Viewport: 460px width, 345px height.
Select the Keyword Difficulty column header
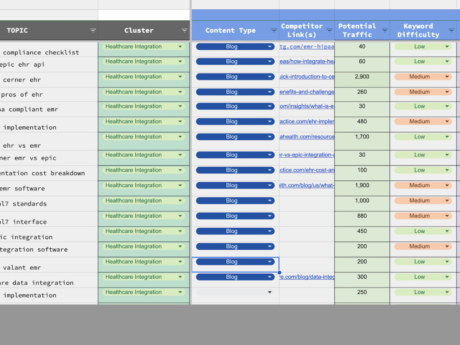[x=423, y=30]
